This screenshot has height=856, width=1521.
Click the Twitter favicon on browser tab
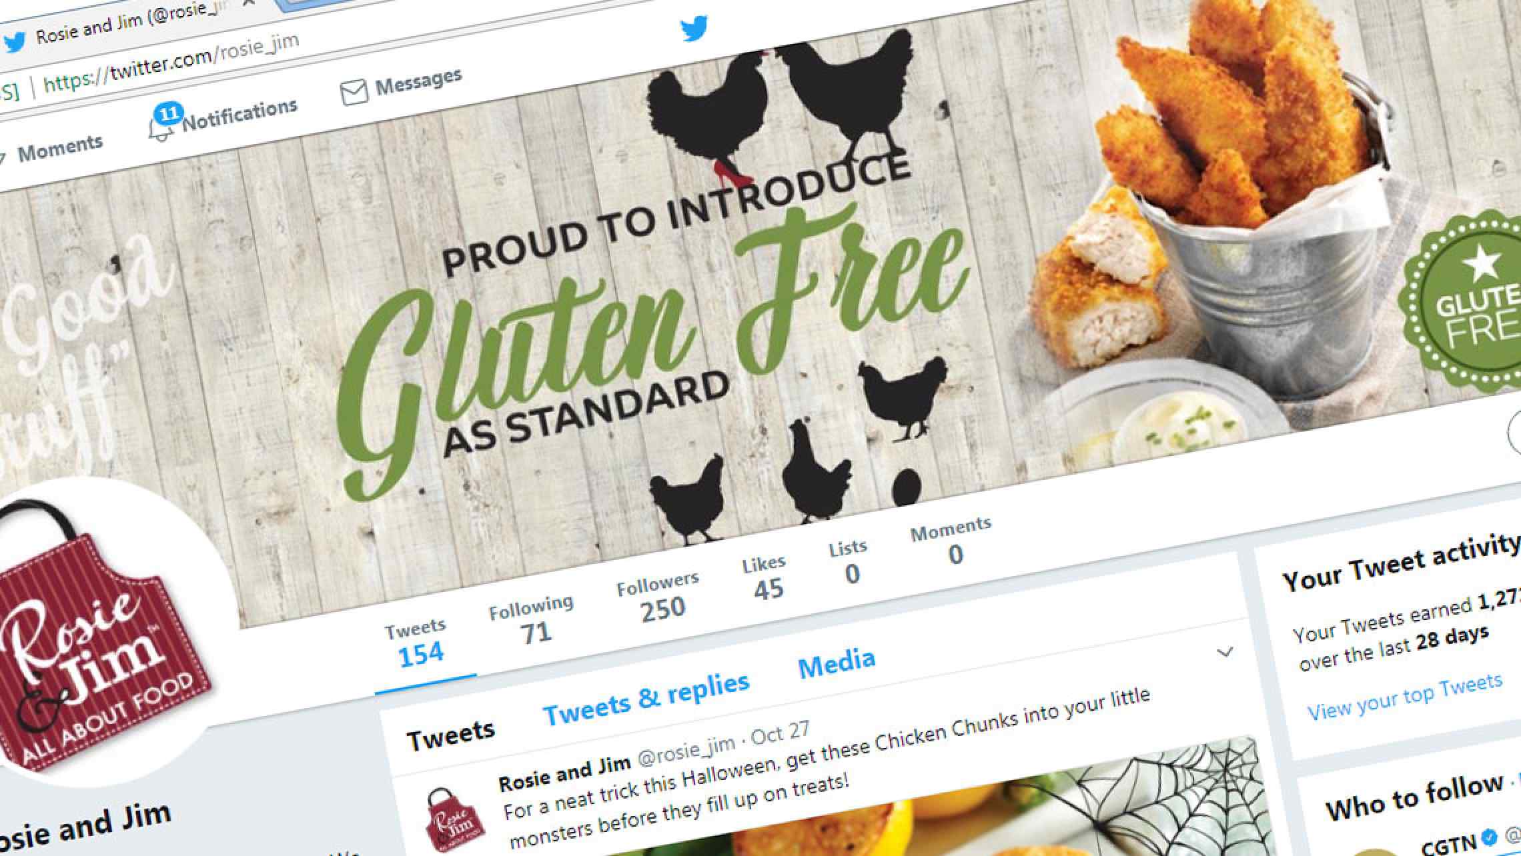(x=14, y=41)
